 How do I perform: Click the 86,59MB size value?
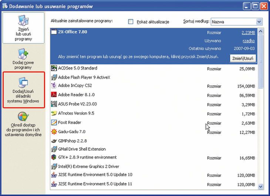(x=247, y=95)
